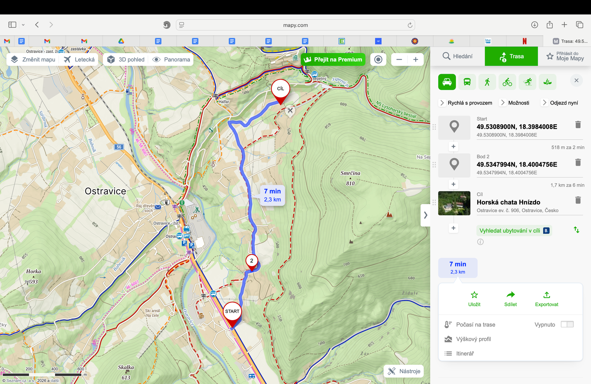Click the reader page icon in address bar

click(182, 25)
